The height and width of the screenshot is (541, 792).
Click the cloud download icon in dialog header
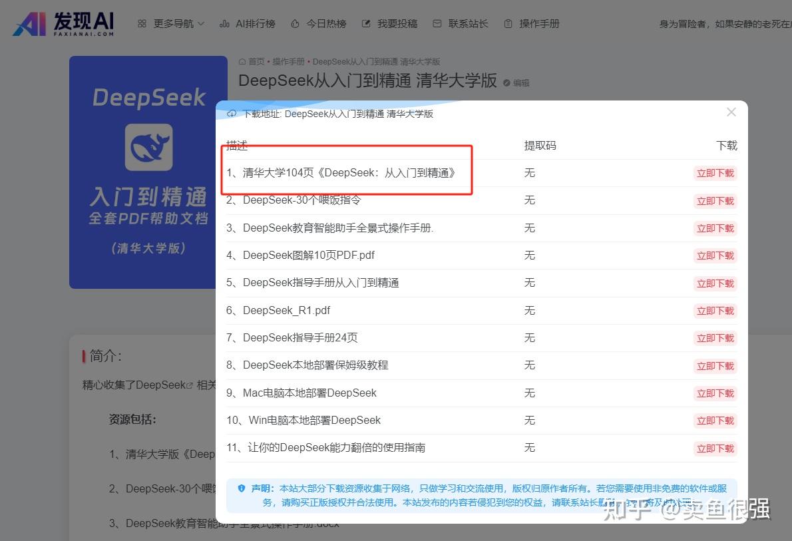pos(232,114)
